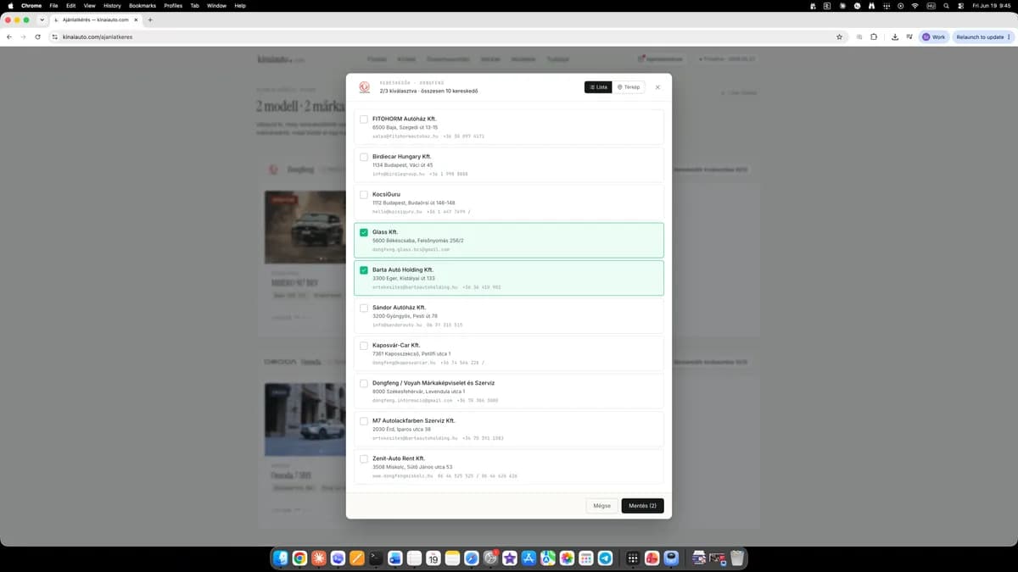Click the Mentés (2) save button
This screenshot has width=1018, height=572.
(642, 506)
